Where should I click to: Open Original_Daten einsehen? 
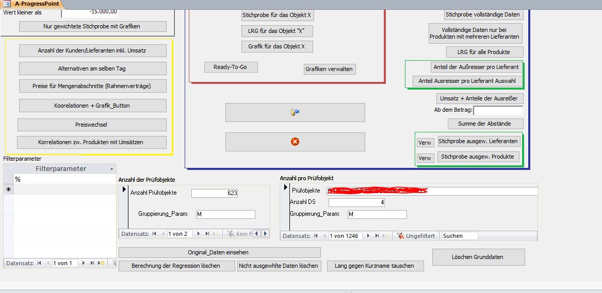(219, 252)
